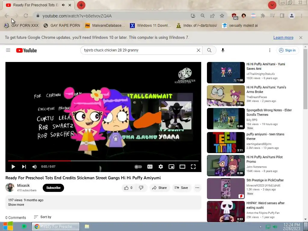Mute the tab via speaker icon
This screenshot has width=308, height=231.
pos(63,5)
